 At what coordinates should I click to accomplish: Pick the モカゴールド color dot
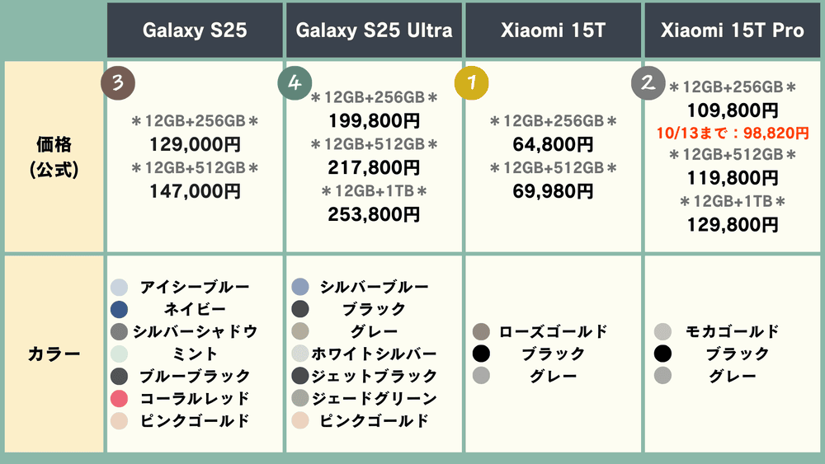(662, 332)
